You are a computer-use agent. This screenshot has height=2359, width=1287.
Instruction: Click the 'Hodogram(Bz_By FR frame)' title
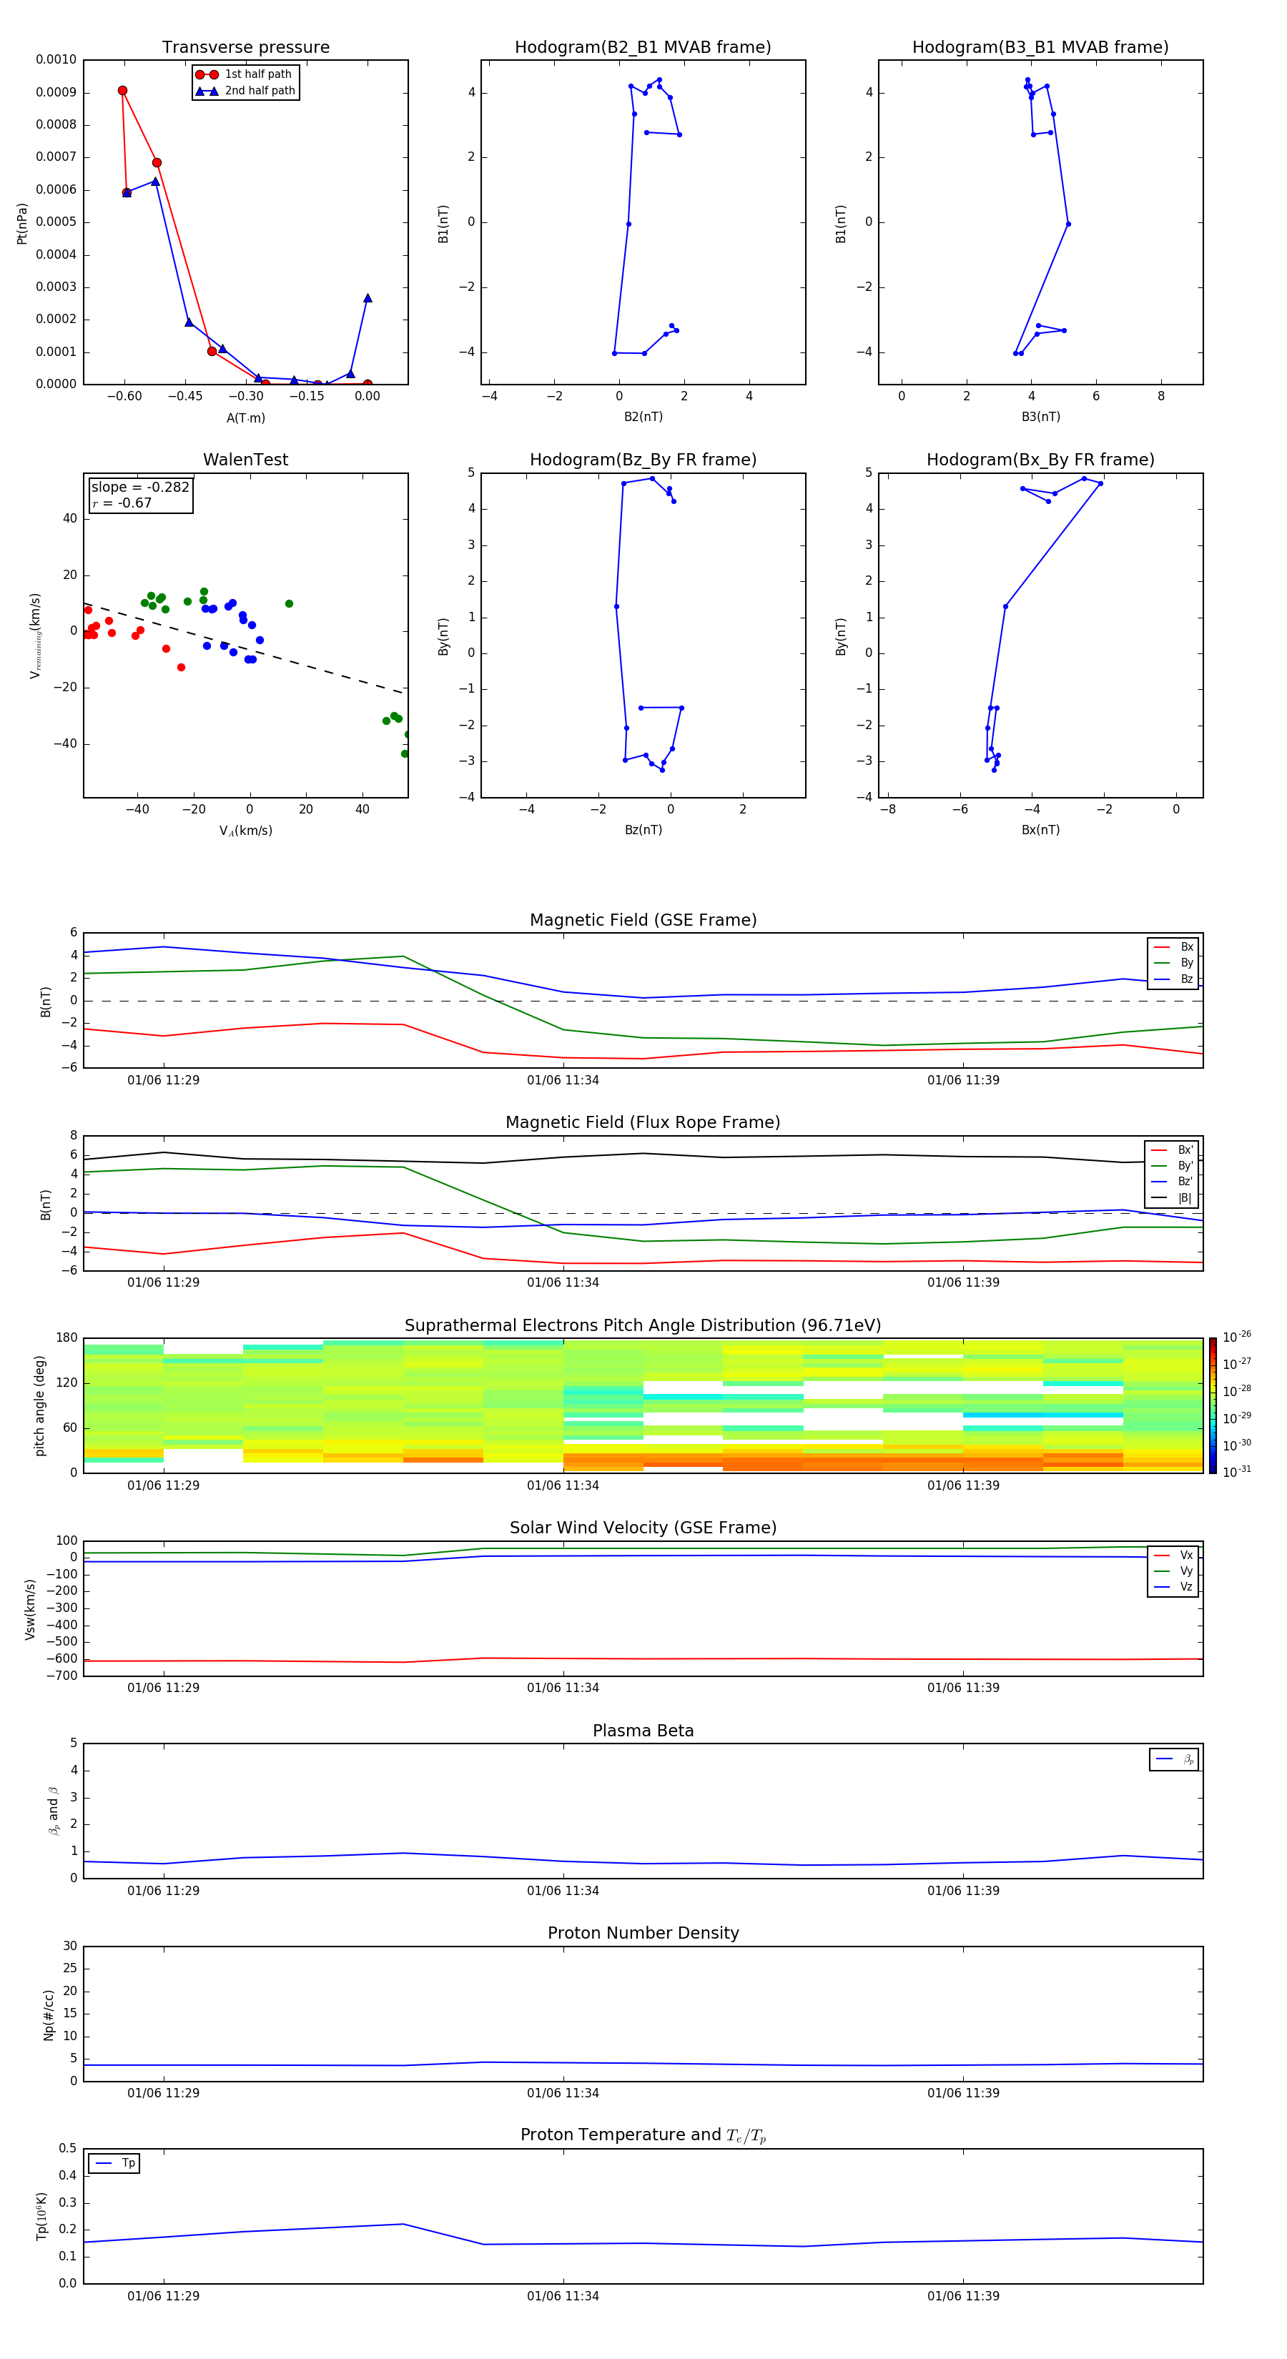tap(643, 460)
